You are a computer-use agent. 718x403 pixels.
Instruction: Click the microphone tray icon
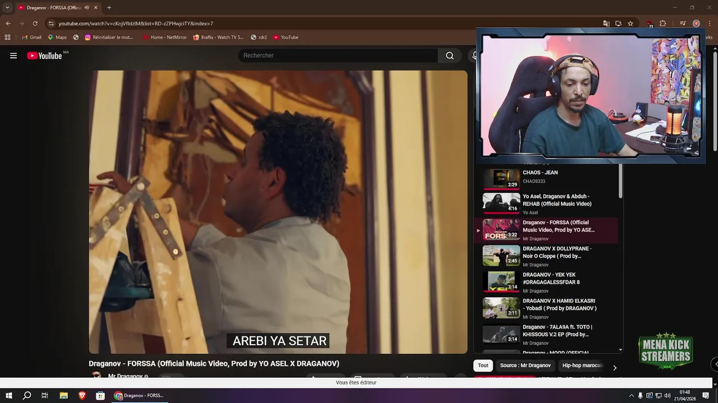(x=641, y=396)
